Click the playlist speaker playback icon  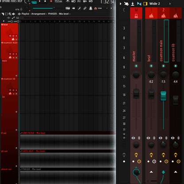point(14,14)
